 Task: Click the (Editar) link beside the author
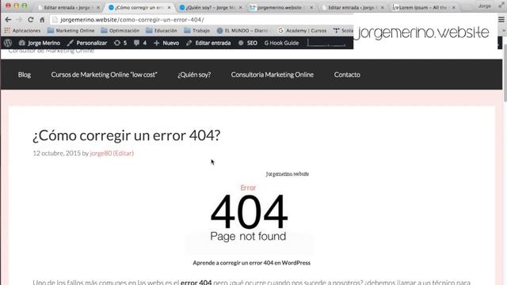coord(124,153)
